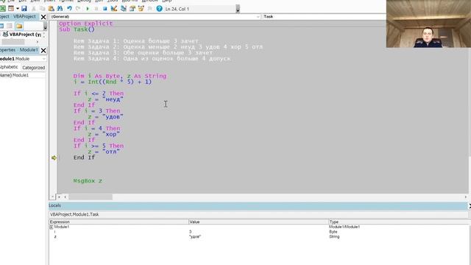Click VBAProject.Module1.Task call stack field
Viewport: 471px width, 265px height.
pos(258,214)
